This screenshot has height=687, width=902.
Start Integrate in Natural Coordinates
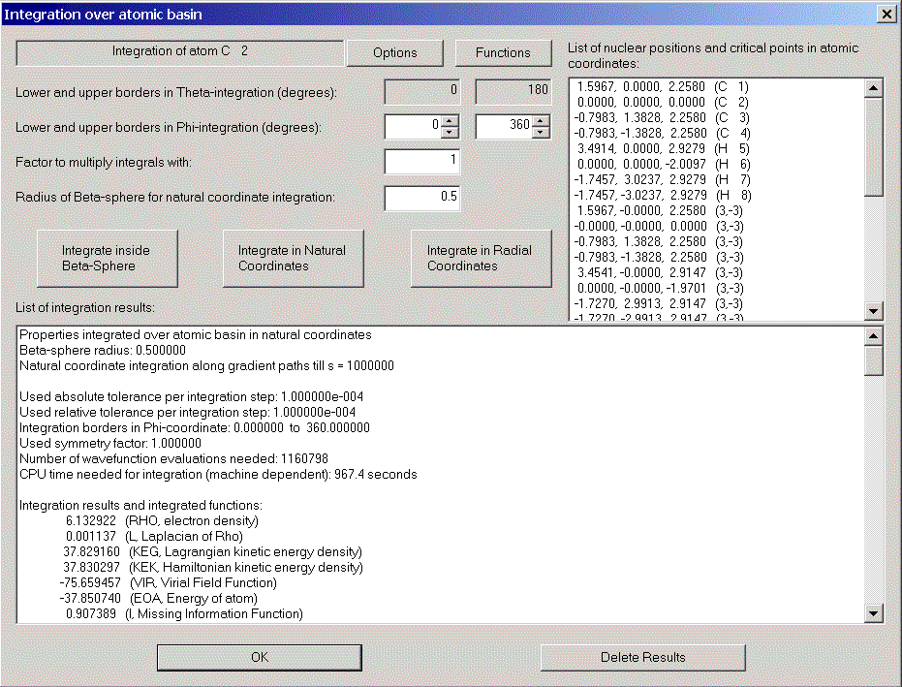292,258
